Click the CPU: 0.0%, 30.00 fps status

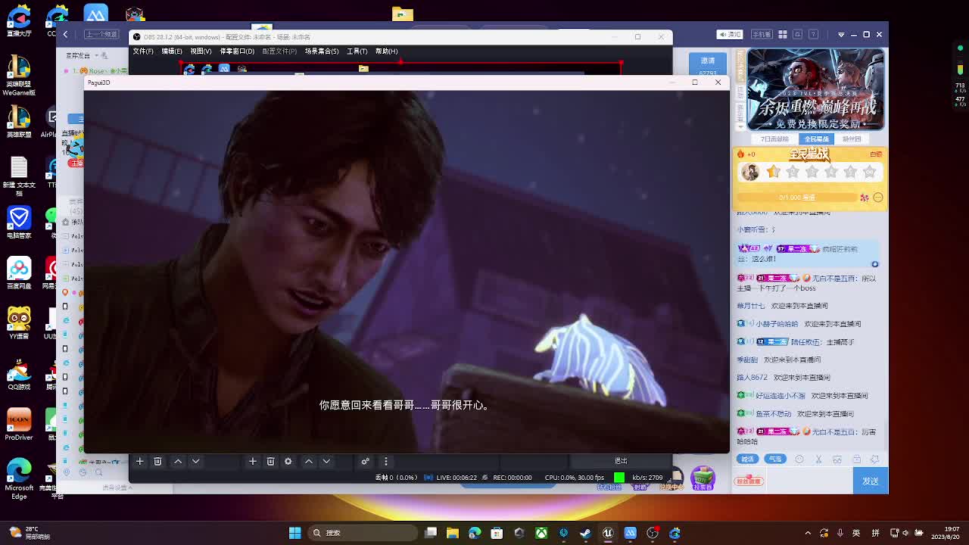click(x=575, y=478)
